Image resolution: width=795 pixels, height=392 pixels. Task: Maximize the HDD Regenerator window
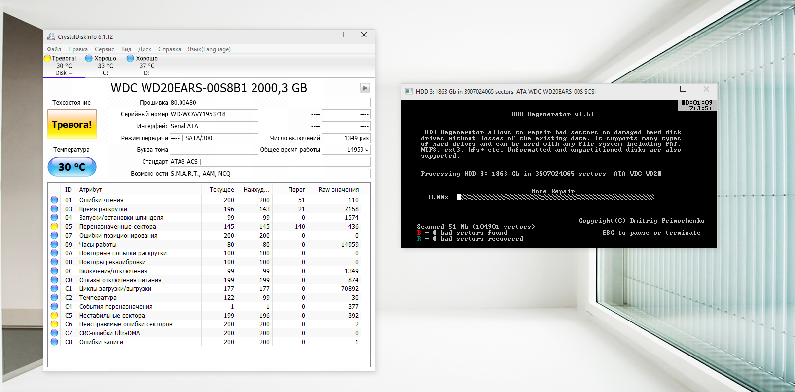point(683,89)
